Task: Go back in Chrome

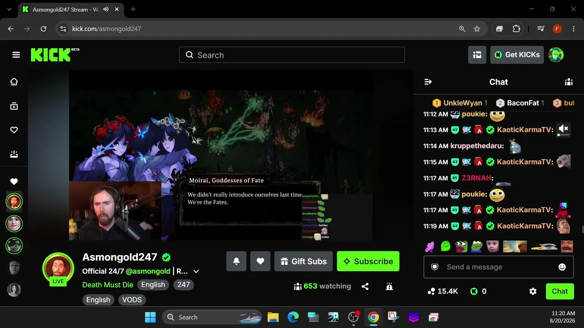Action: tap(11, 29)
